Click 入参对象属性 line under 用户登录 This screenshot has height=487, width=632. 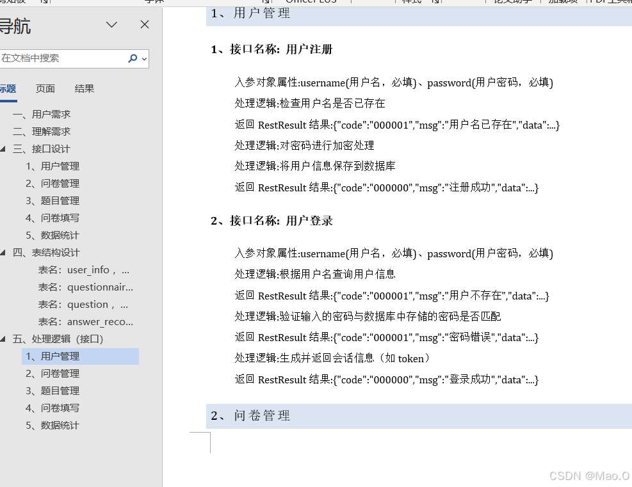[394, 253]
